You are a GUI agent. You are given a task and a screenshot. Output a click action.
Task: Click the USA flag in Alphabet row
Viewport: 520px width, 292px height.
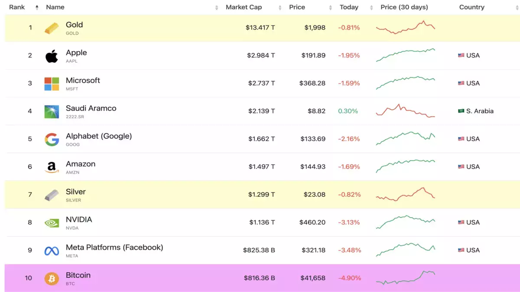[461, 139]
